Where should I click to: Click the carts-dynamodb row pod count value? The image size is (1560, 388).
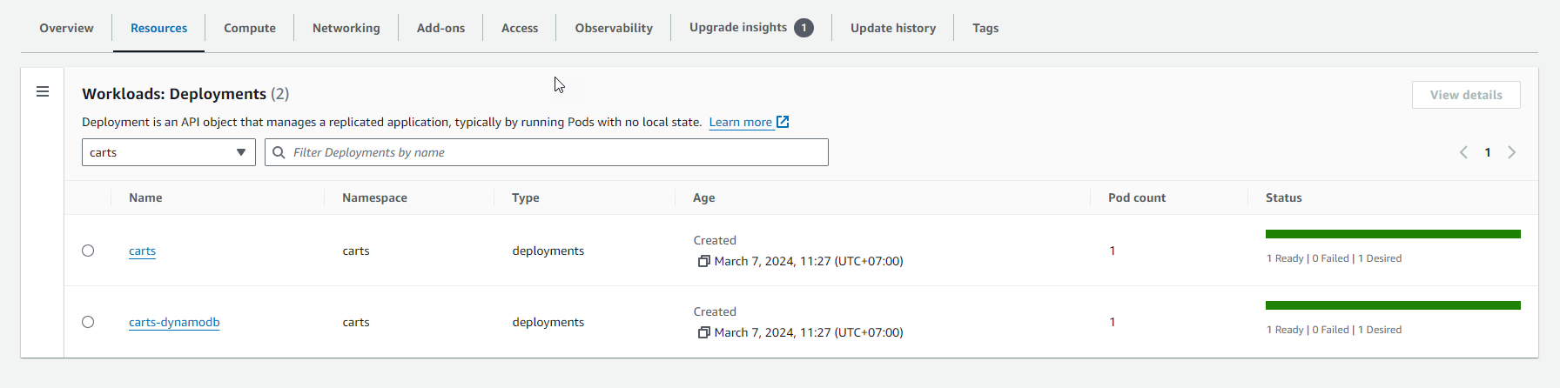coord(1113,322)
